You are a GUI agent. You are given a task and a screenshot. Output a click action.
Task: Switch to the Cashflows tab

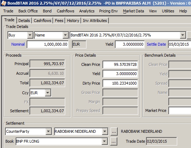pyautogui.click(x=43, y=21)
